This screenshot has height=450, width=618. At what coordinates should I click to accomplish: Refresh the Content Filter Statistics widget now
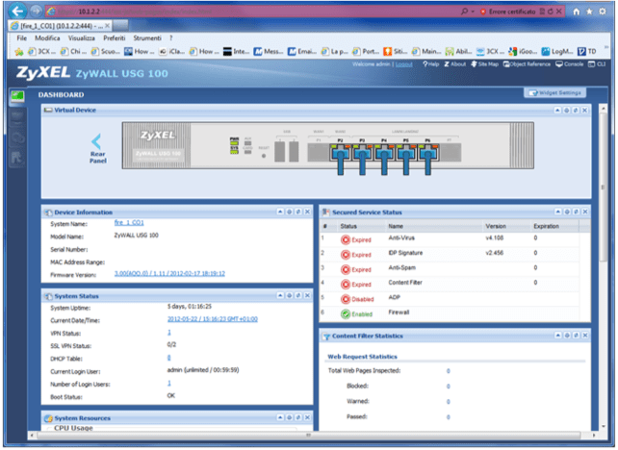pos(576,335)
